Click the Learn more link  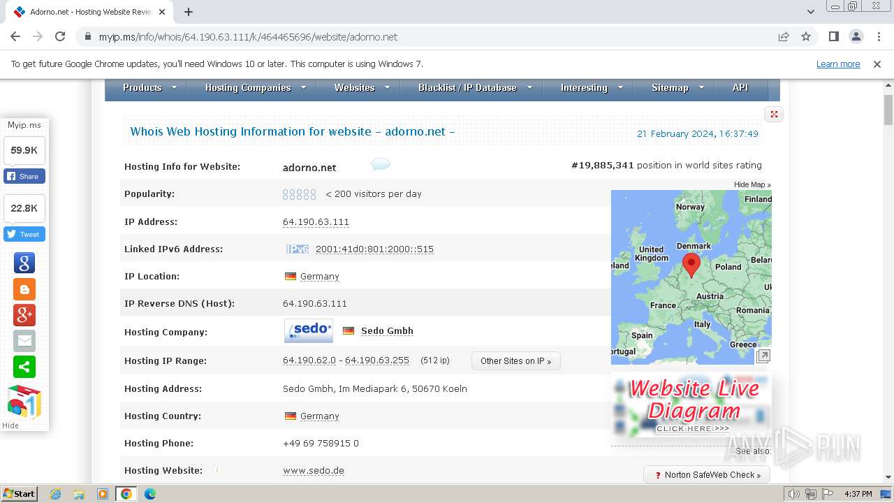pos(838,64)
